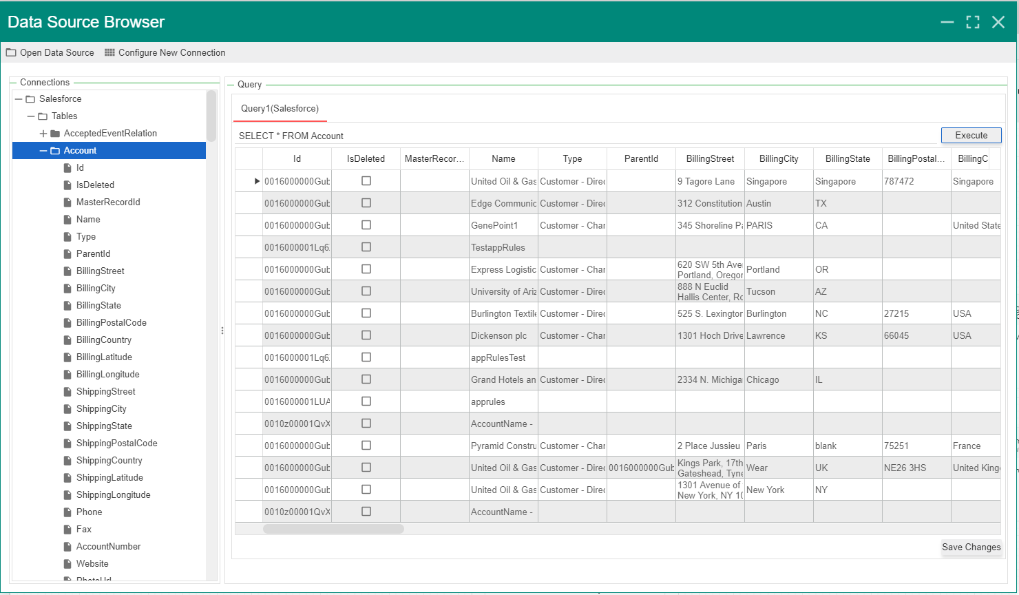Viewport: 1019px width, 595px height.
Task: Collapse the Salesforce connection node
Action: [19, 99]
